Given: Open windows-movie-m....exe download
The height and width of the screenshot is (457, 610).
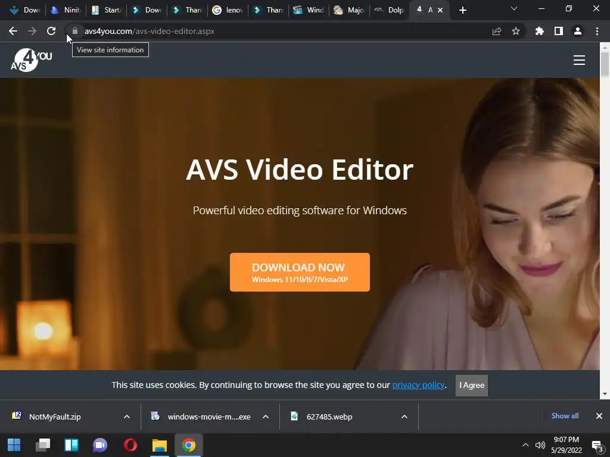Looking at the screenshot, I should point(203,417).
